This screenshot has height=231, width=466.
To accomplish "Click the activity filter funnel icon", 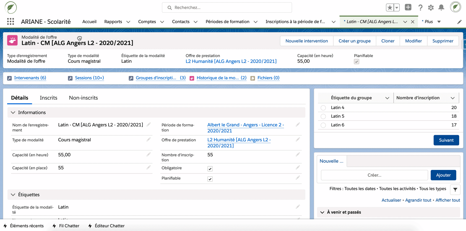I will coord(455,189).
